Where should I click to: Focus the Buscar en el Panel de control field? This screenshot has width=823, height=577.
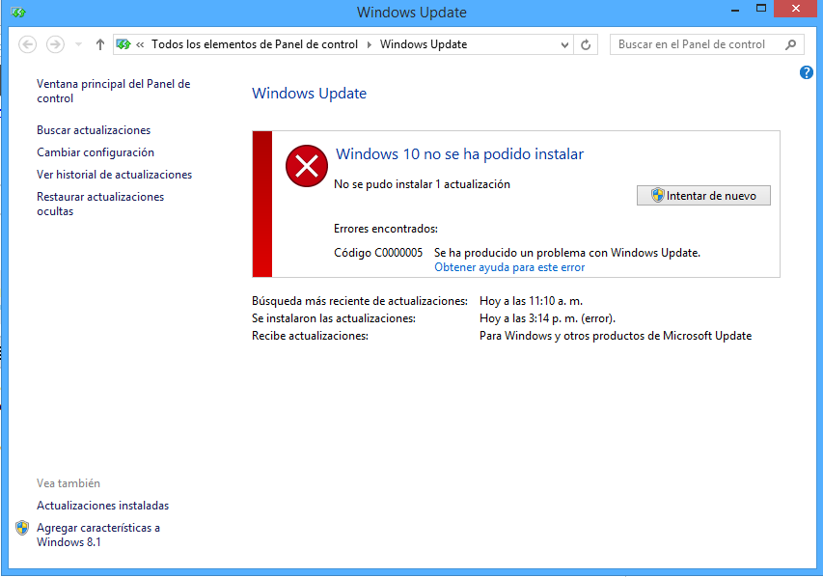click(706, 44)
